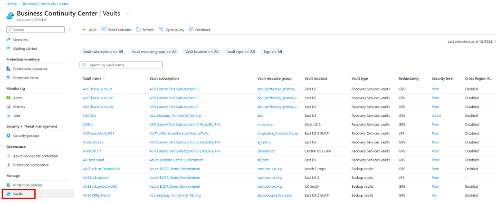The height and width of the screenshot is (203, 497).
Task: Sort by Security level column header
Action: coord(442,78)
